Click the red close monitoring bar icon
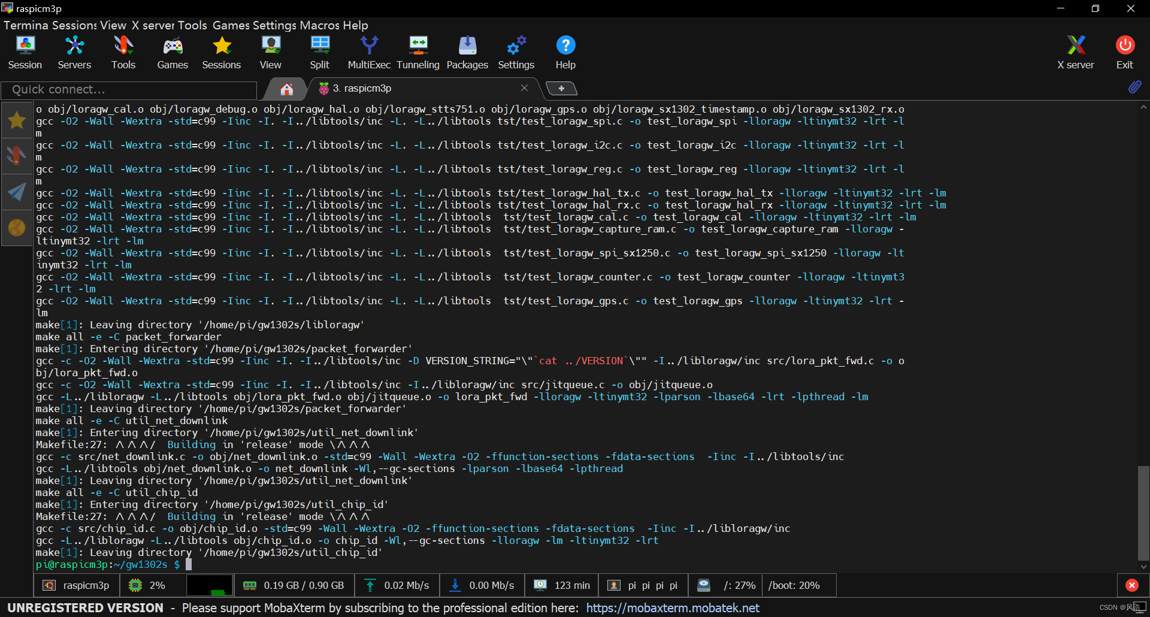1150x617 pixels. (1132, 585)
